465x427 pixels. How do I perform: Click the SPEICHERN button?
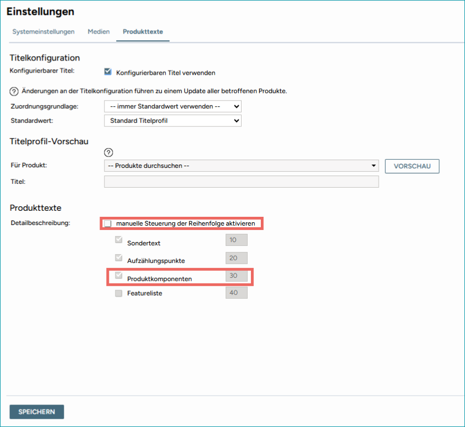(37, 412)
